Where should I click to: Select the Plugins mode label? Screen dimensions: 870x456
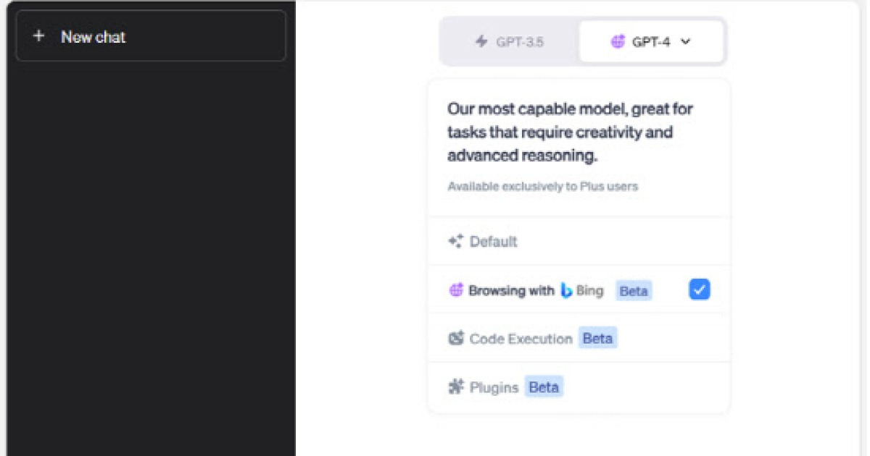click(x=494, y=387)
